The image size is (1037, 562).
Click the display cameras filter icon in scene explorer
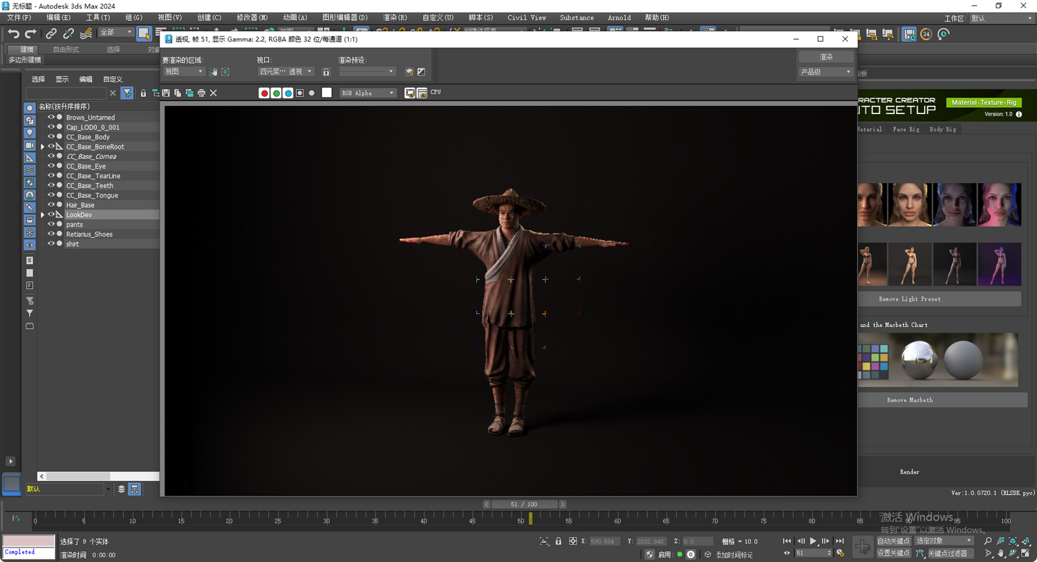click(30, 145)
